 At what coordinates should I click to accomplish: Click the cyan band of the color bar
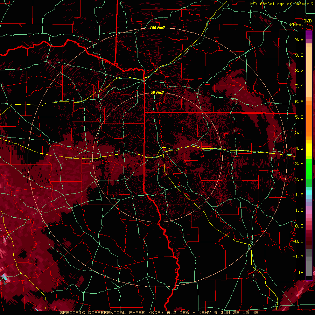(x=309, y=192)
